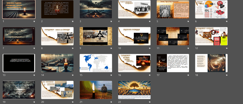The image size is (243, 104).
Task: Select the black slide 13 thumbnail
Action: [19, 63]
